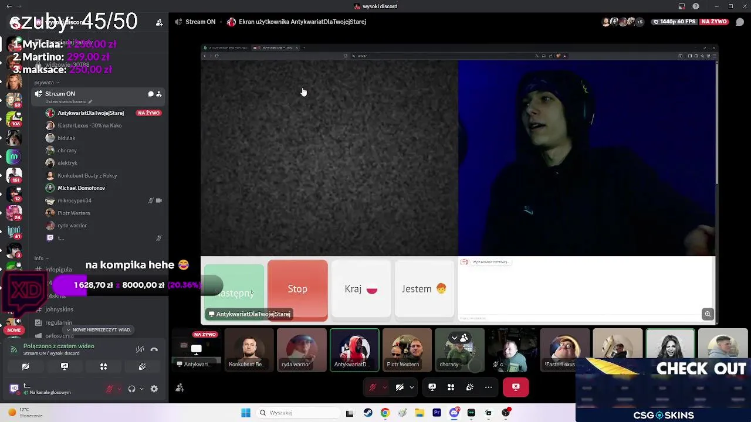Click the red stop-watching stream button
Image resolution: width=751 pixels, height=422 pixels.
coord(516,387)
